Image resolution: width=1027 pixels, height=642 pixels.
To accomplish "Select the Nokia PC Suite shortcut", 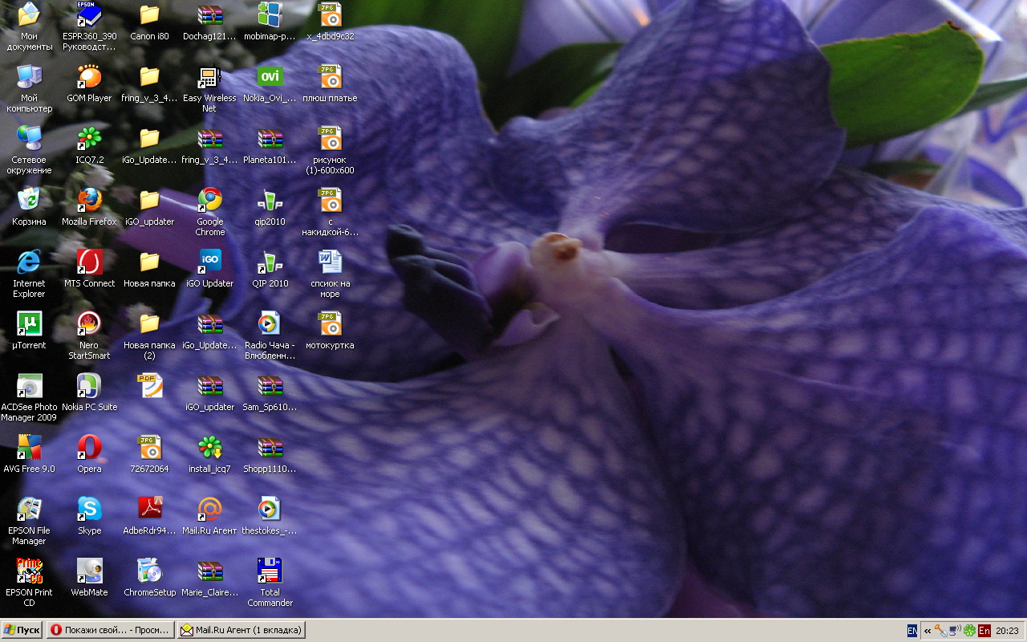I will (x=89, y=386).
